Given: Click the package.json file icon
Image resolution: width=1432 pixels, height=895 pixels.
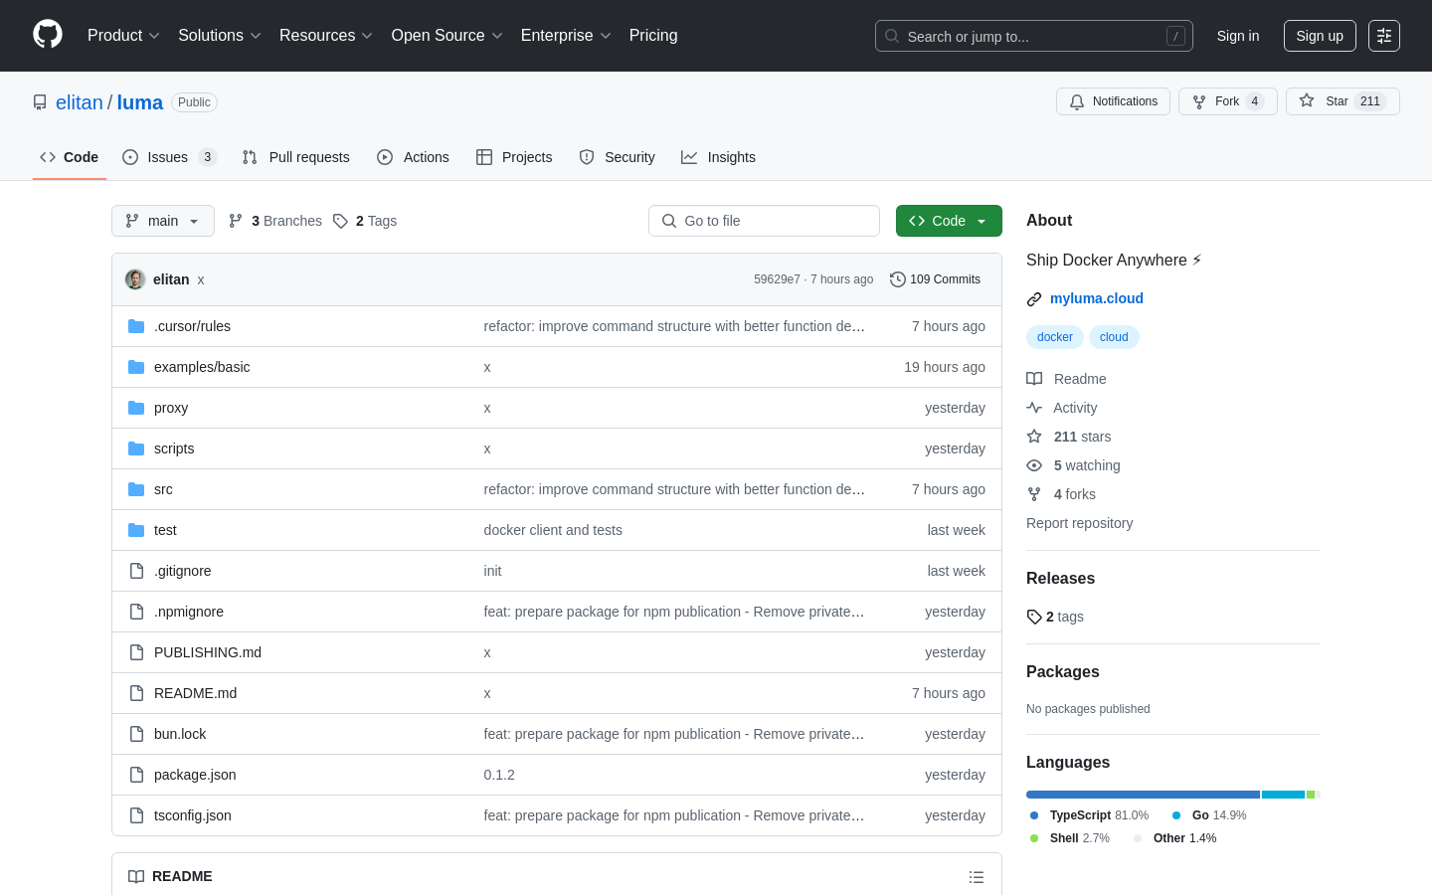Looking at the screenshot, I should tap(136, 775).
